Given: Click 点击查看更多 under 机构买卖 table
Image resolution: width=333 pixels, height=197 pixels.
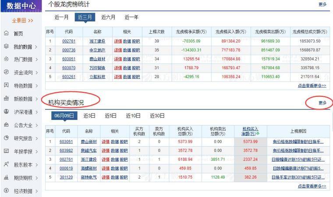Looking at the screenshot, I should (x=312, y=186).
